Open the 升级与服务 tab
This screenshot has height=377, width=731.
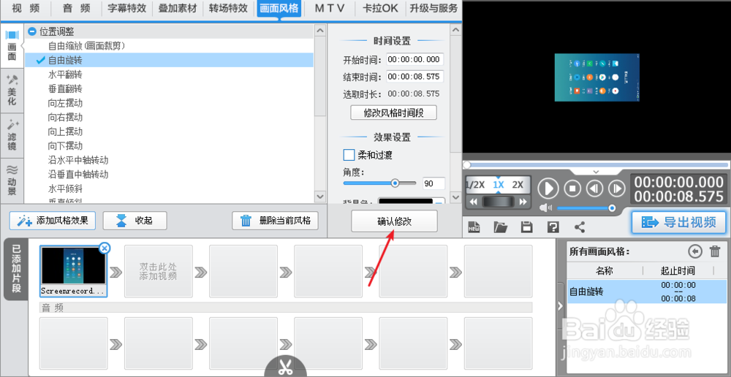coord(434,8)
